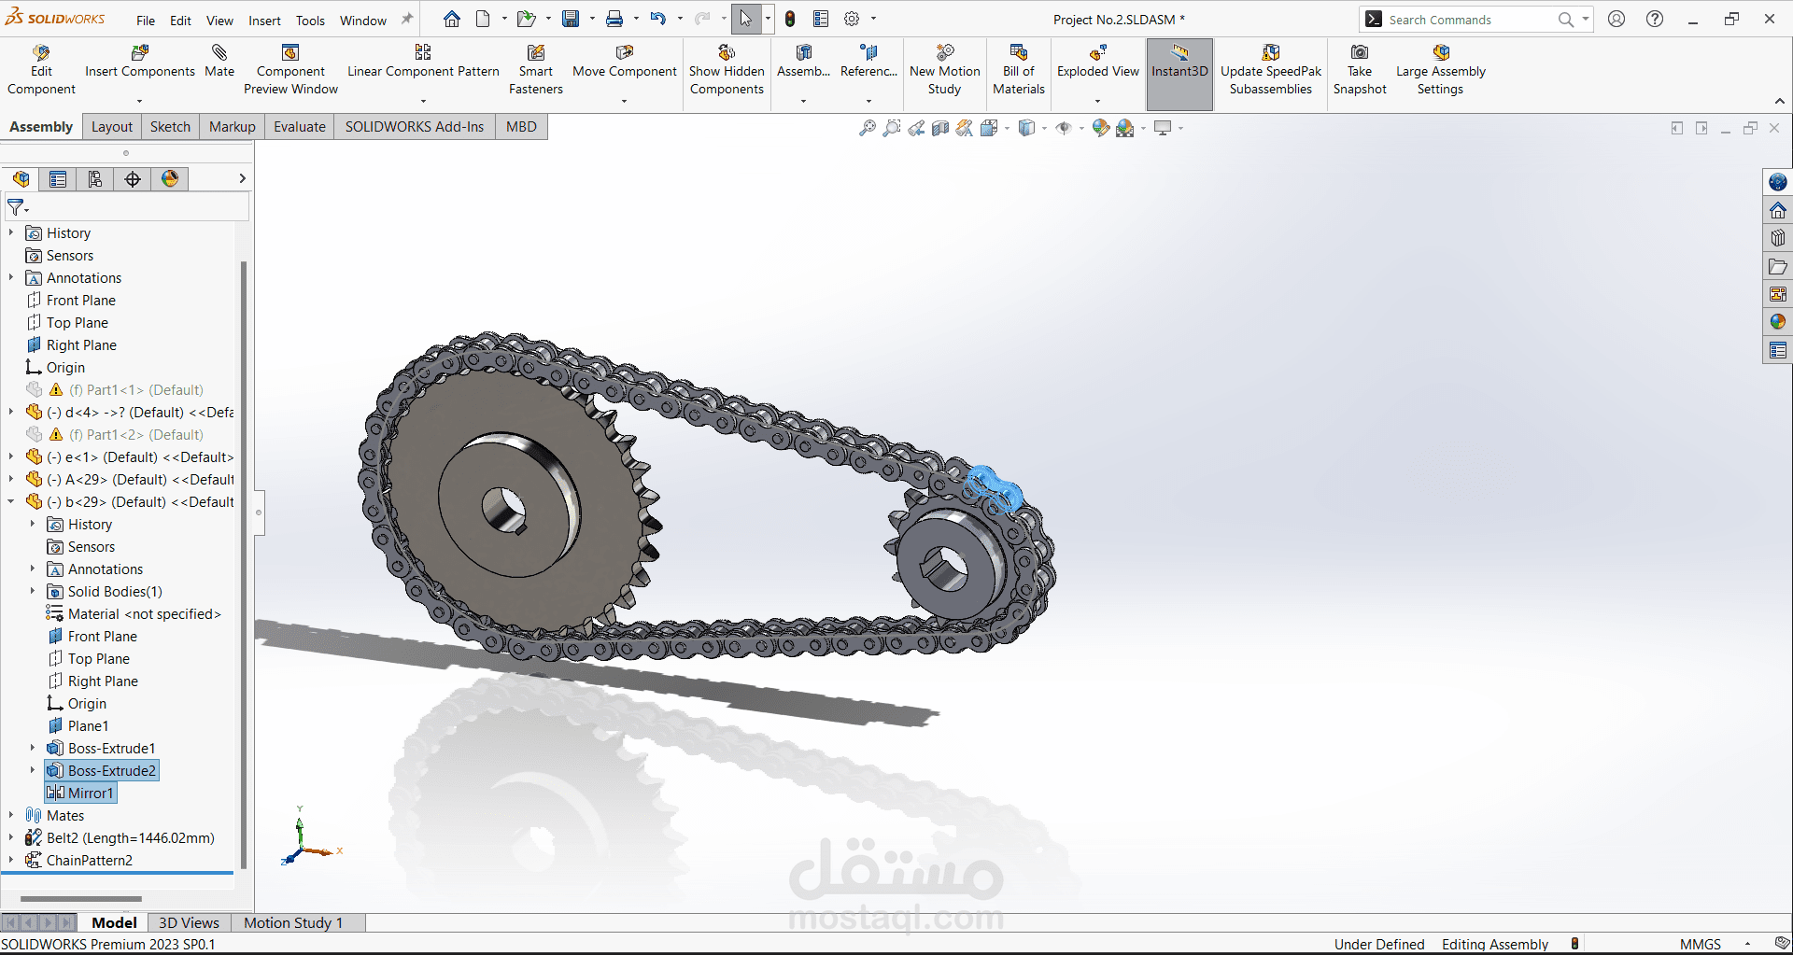
Task: Open the File menu
Action: pos(146,21)
